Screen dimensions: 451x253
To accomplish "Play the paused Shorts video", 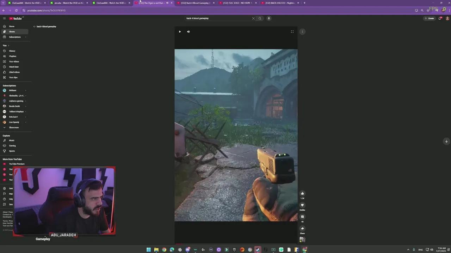I will 180,32.
